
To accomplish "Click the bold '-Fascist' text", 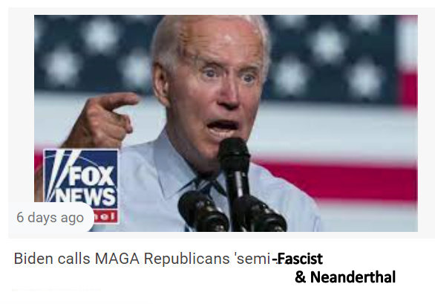I will tap(298, 259).
